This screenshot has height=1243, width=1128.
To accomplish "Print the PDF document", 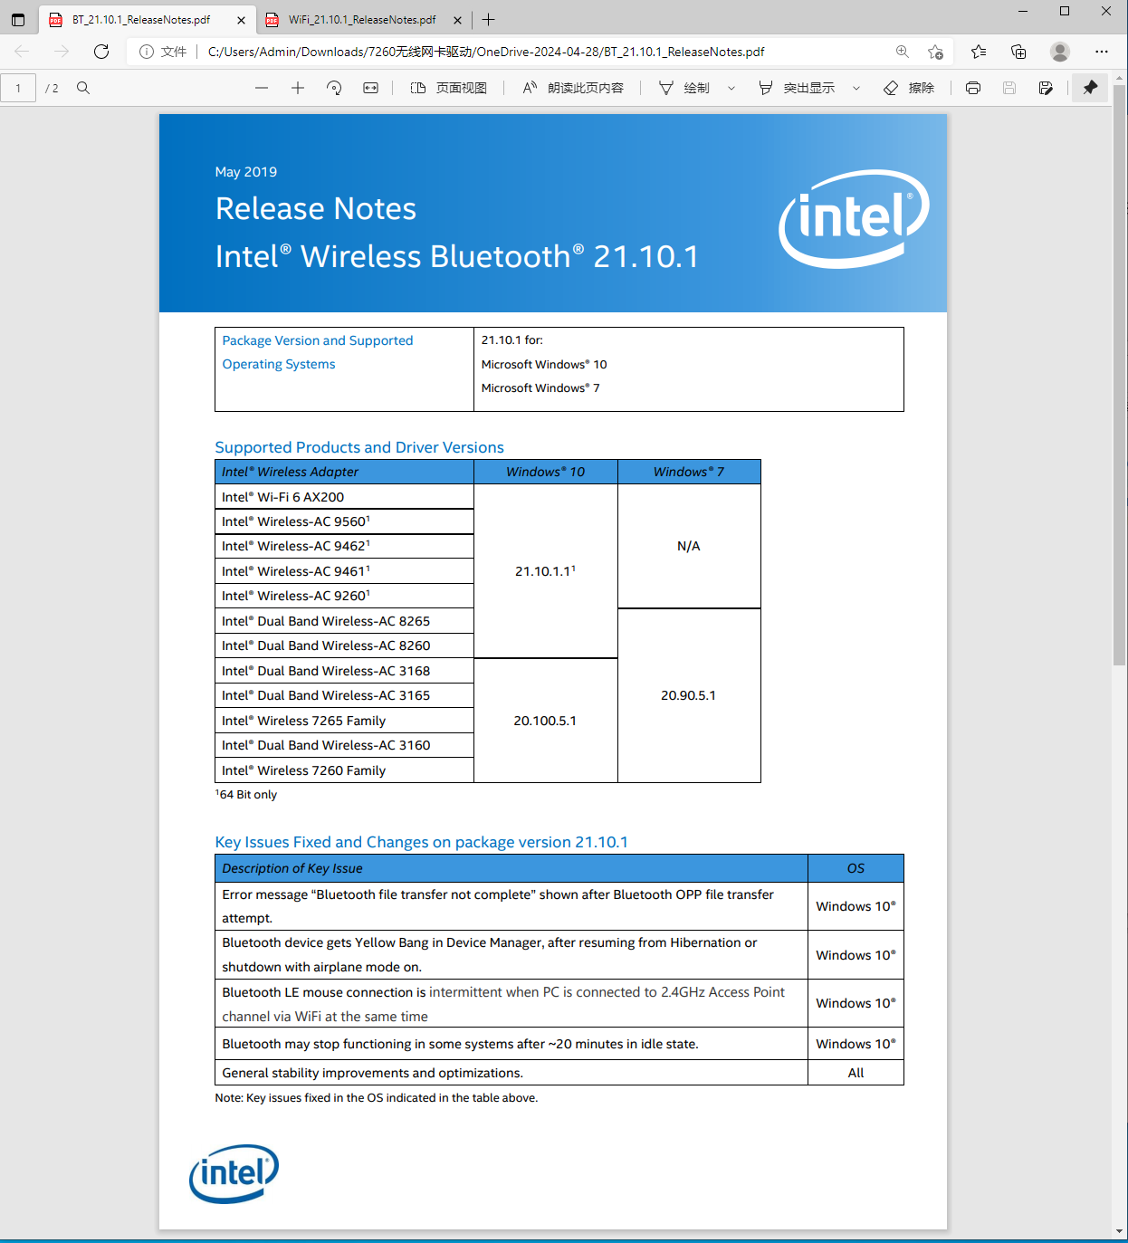I will pyautogui.click(x=973, y=88).
